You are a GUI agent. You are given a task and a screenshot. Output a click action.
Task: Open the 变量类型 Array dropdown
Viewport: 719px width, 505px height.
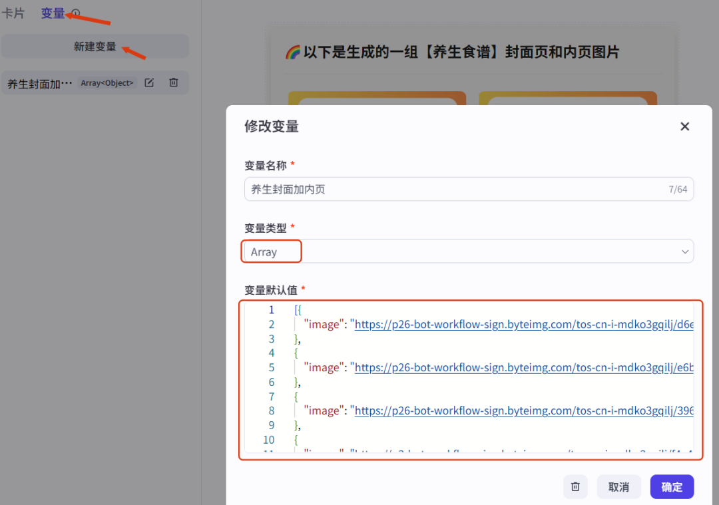click(469, 252)
